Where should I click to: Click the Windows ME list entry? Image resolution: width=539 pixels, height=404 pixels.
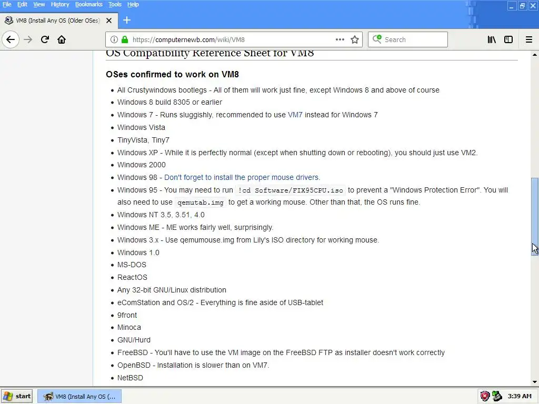(x=195, y=227)
